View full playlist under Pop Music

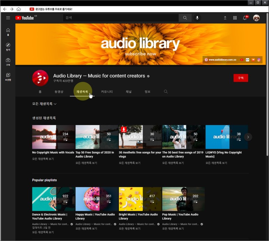173,228
